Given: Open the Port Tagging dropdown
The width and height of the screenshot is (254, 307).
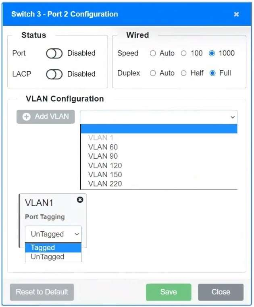Looking at the screenshot, I should tap(53, 234).
